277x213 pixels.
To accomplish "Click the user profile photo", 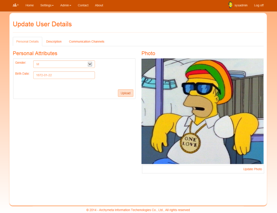I will click(202, 111).
